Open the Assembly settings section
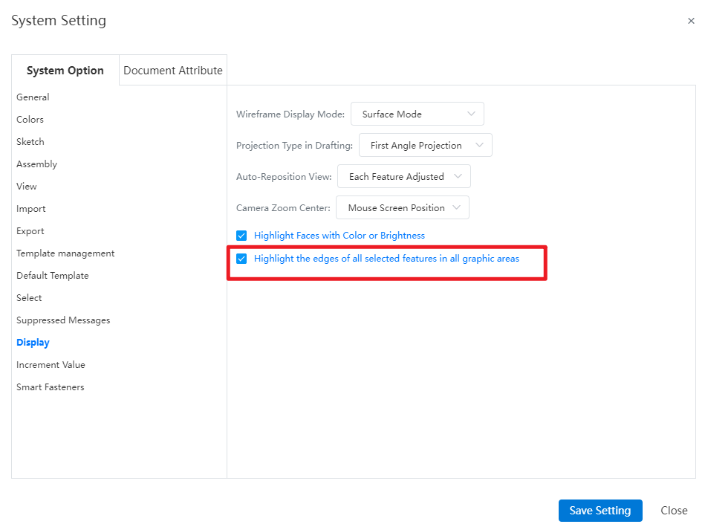 click(36, 164)
